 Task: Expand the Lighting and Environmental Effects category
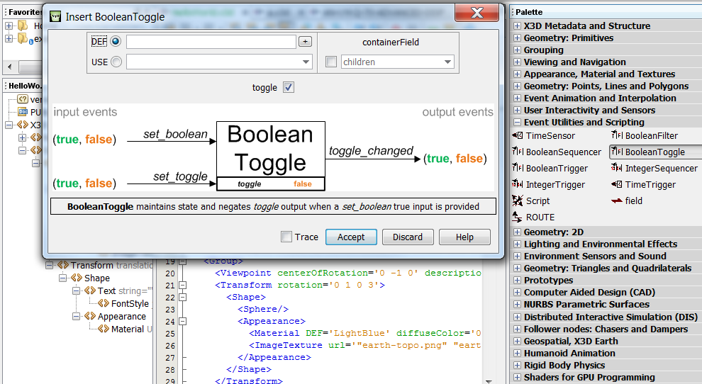[517, 244]
